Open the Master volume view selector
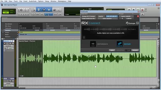 (9, 83)
